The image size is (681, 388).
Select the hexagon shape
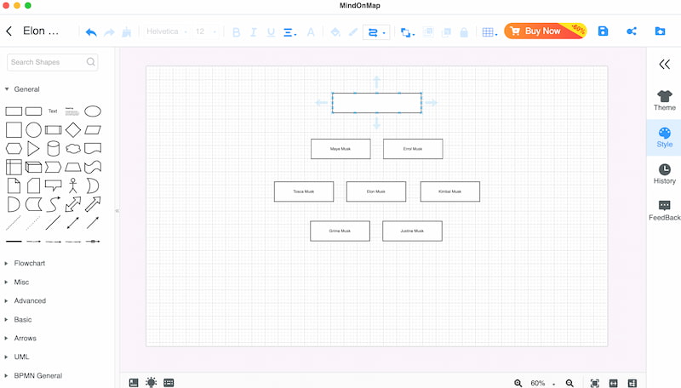14,148
